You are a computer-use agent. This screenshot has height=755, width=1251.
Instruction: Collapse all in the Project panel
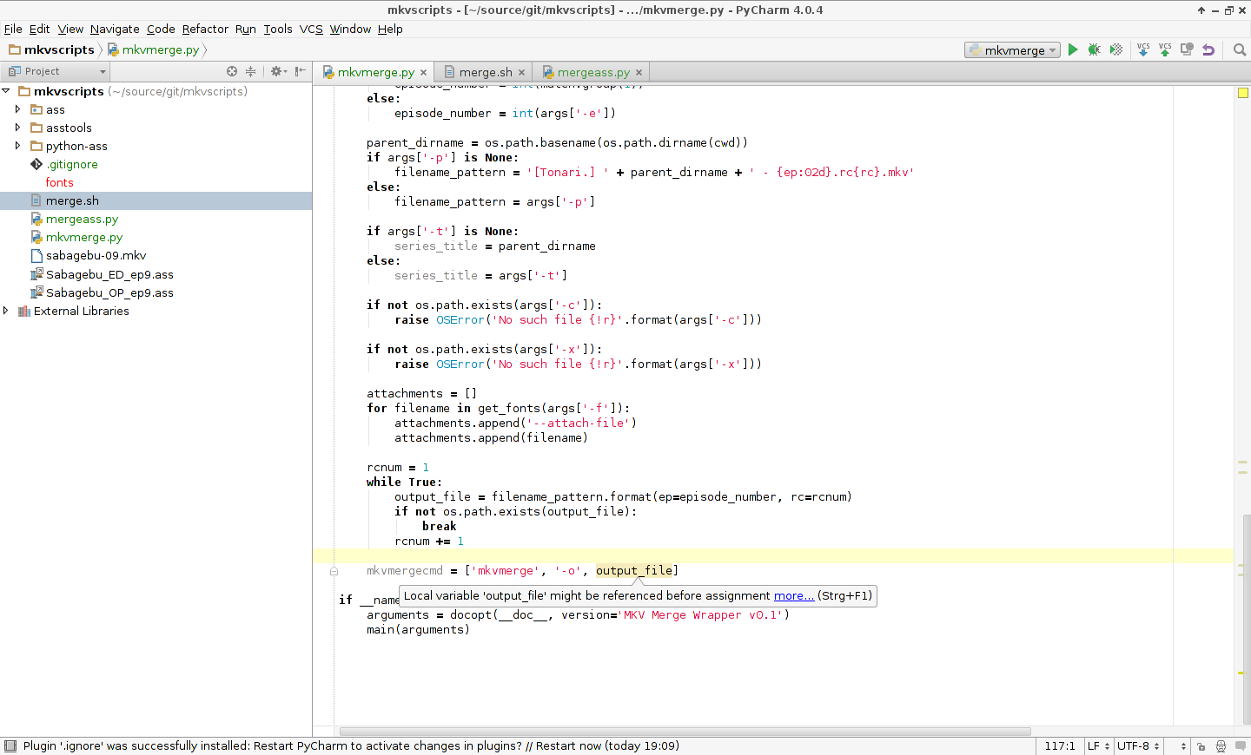coord(251,71)
